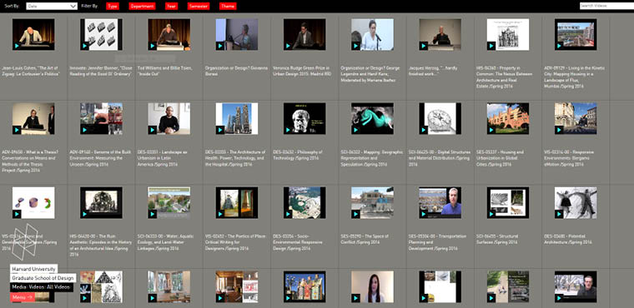Open the Jean-Louis Cohen "The Art of Zigzag" title
Screen dimensions: 634x308
pos(31,71)
